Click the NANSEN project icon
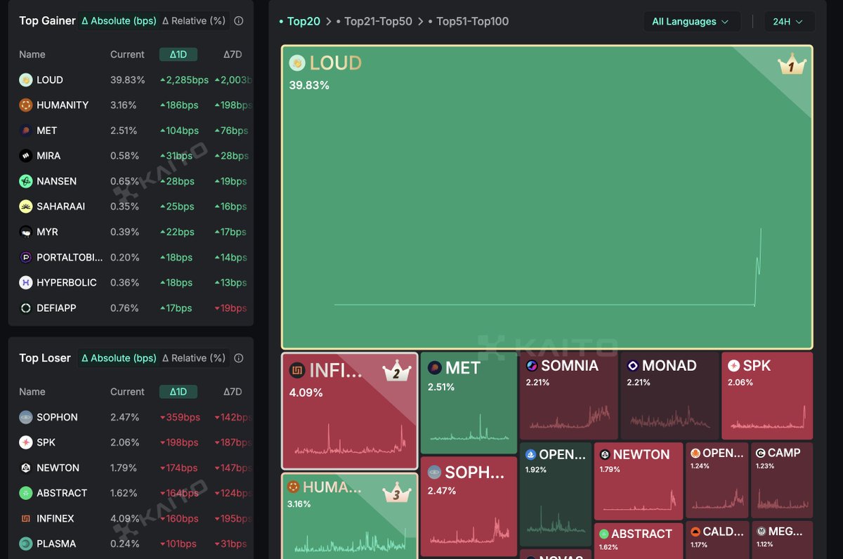The width and height of the screenshot is (843, 559). point(26,181)
